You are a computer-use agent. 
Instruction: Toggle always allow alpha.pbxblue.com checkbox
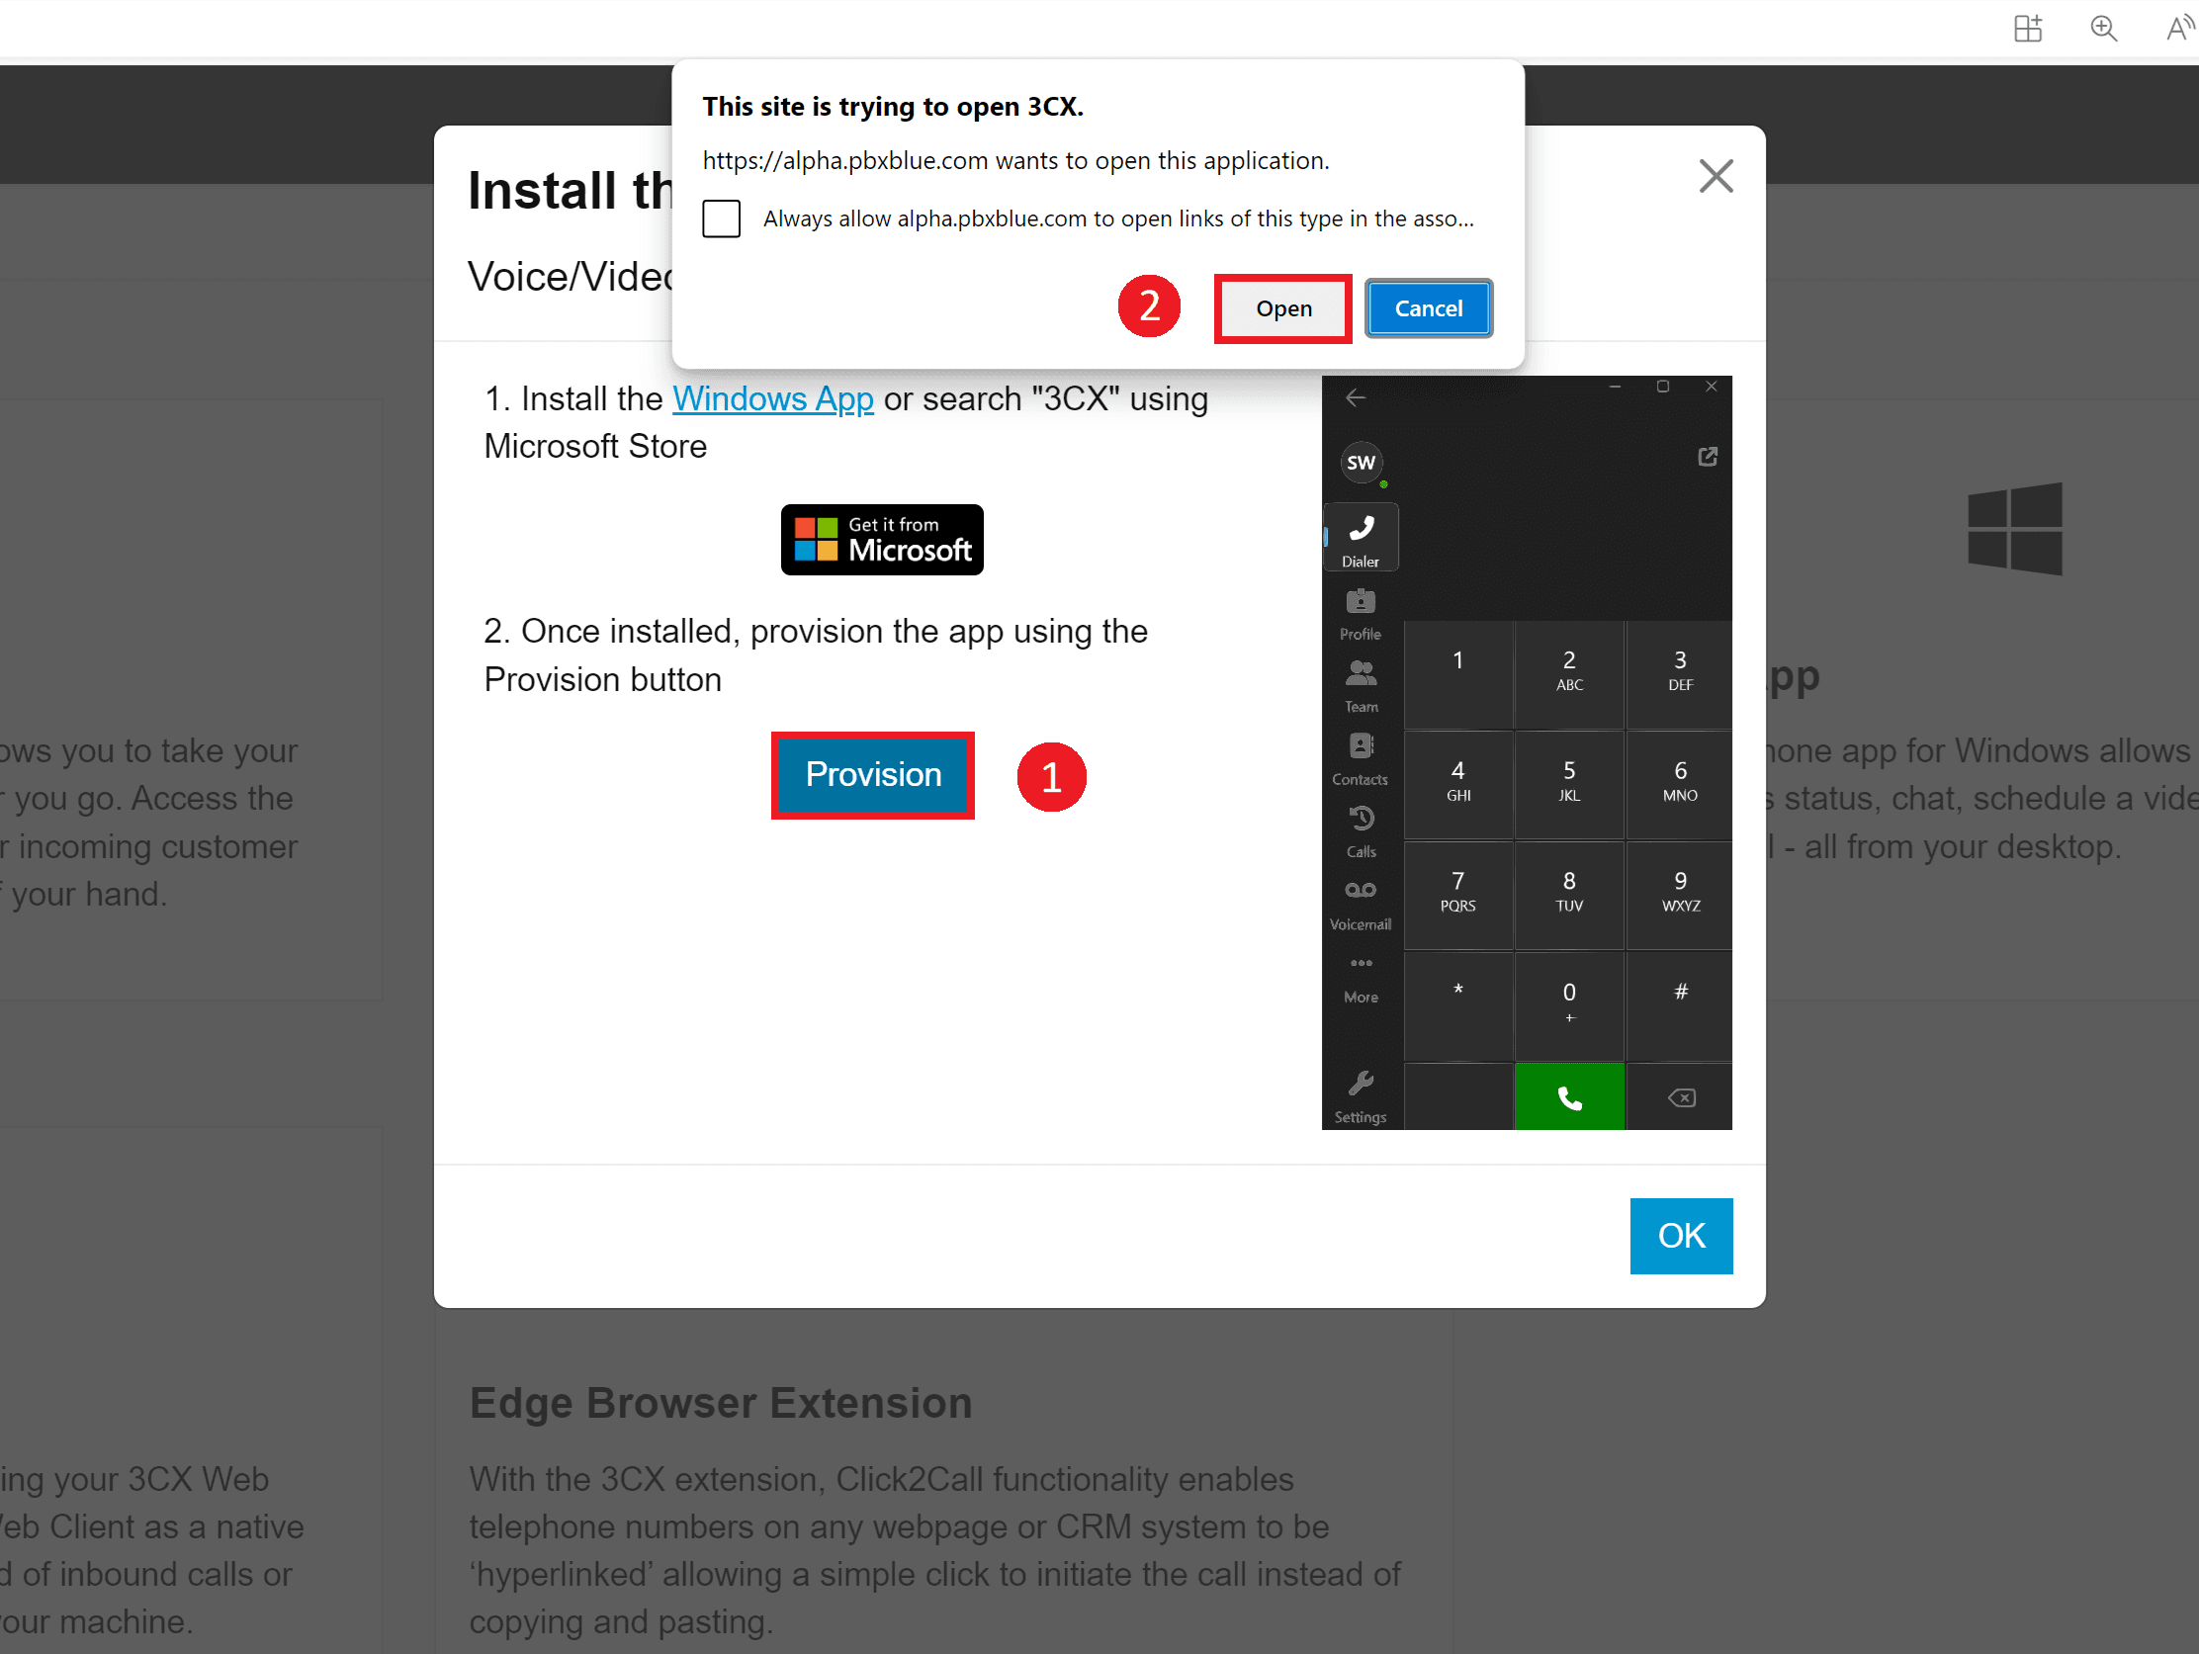[x=719, y=218]
